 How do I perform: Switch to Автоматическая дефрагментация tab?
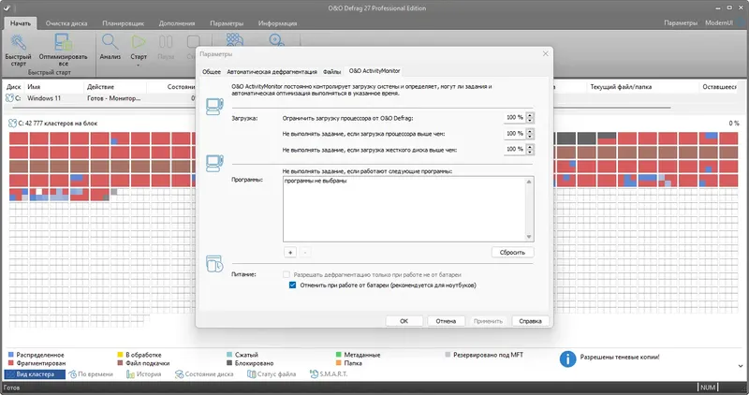tap(272, 72)
